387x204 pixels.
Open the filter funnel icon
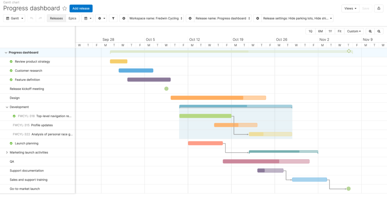(113, 18)
